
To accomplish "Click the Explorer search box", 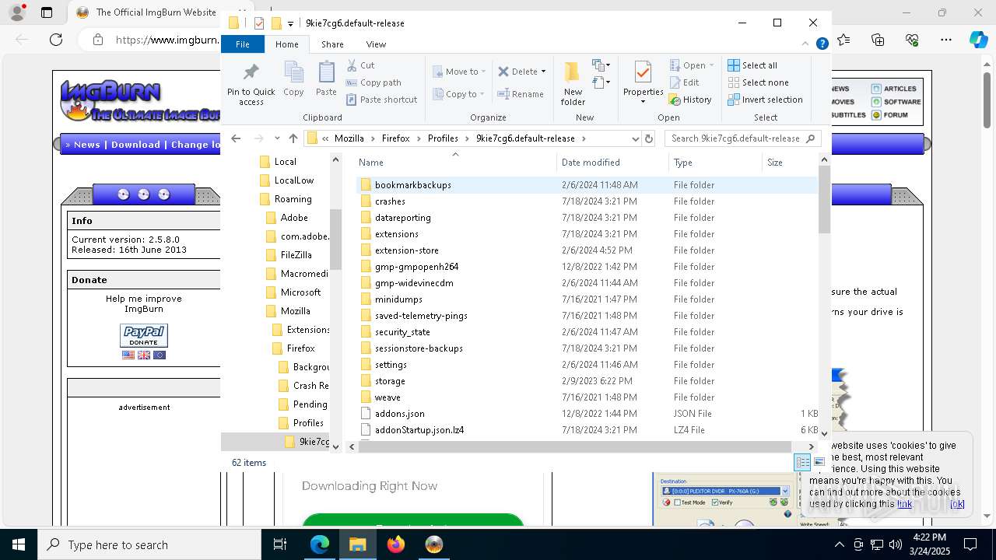I will [742, 138].
